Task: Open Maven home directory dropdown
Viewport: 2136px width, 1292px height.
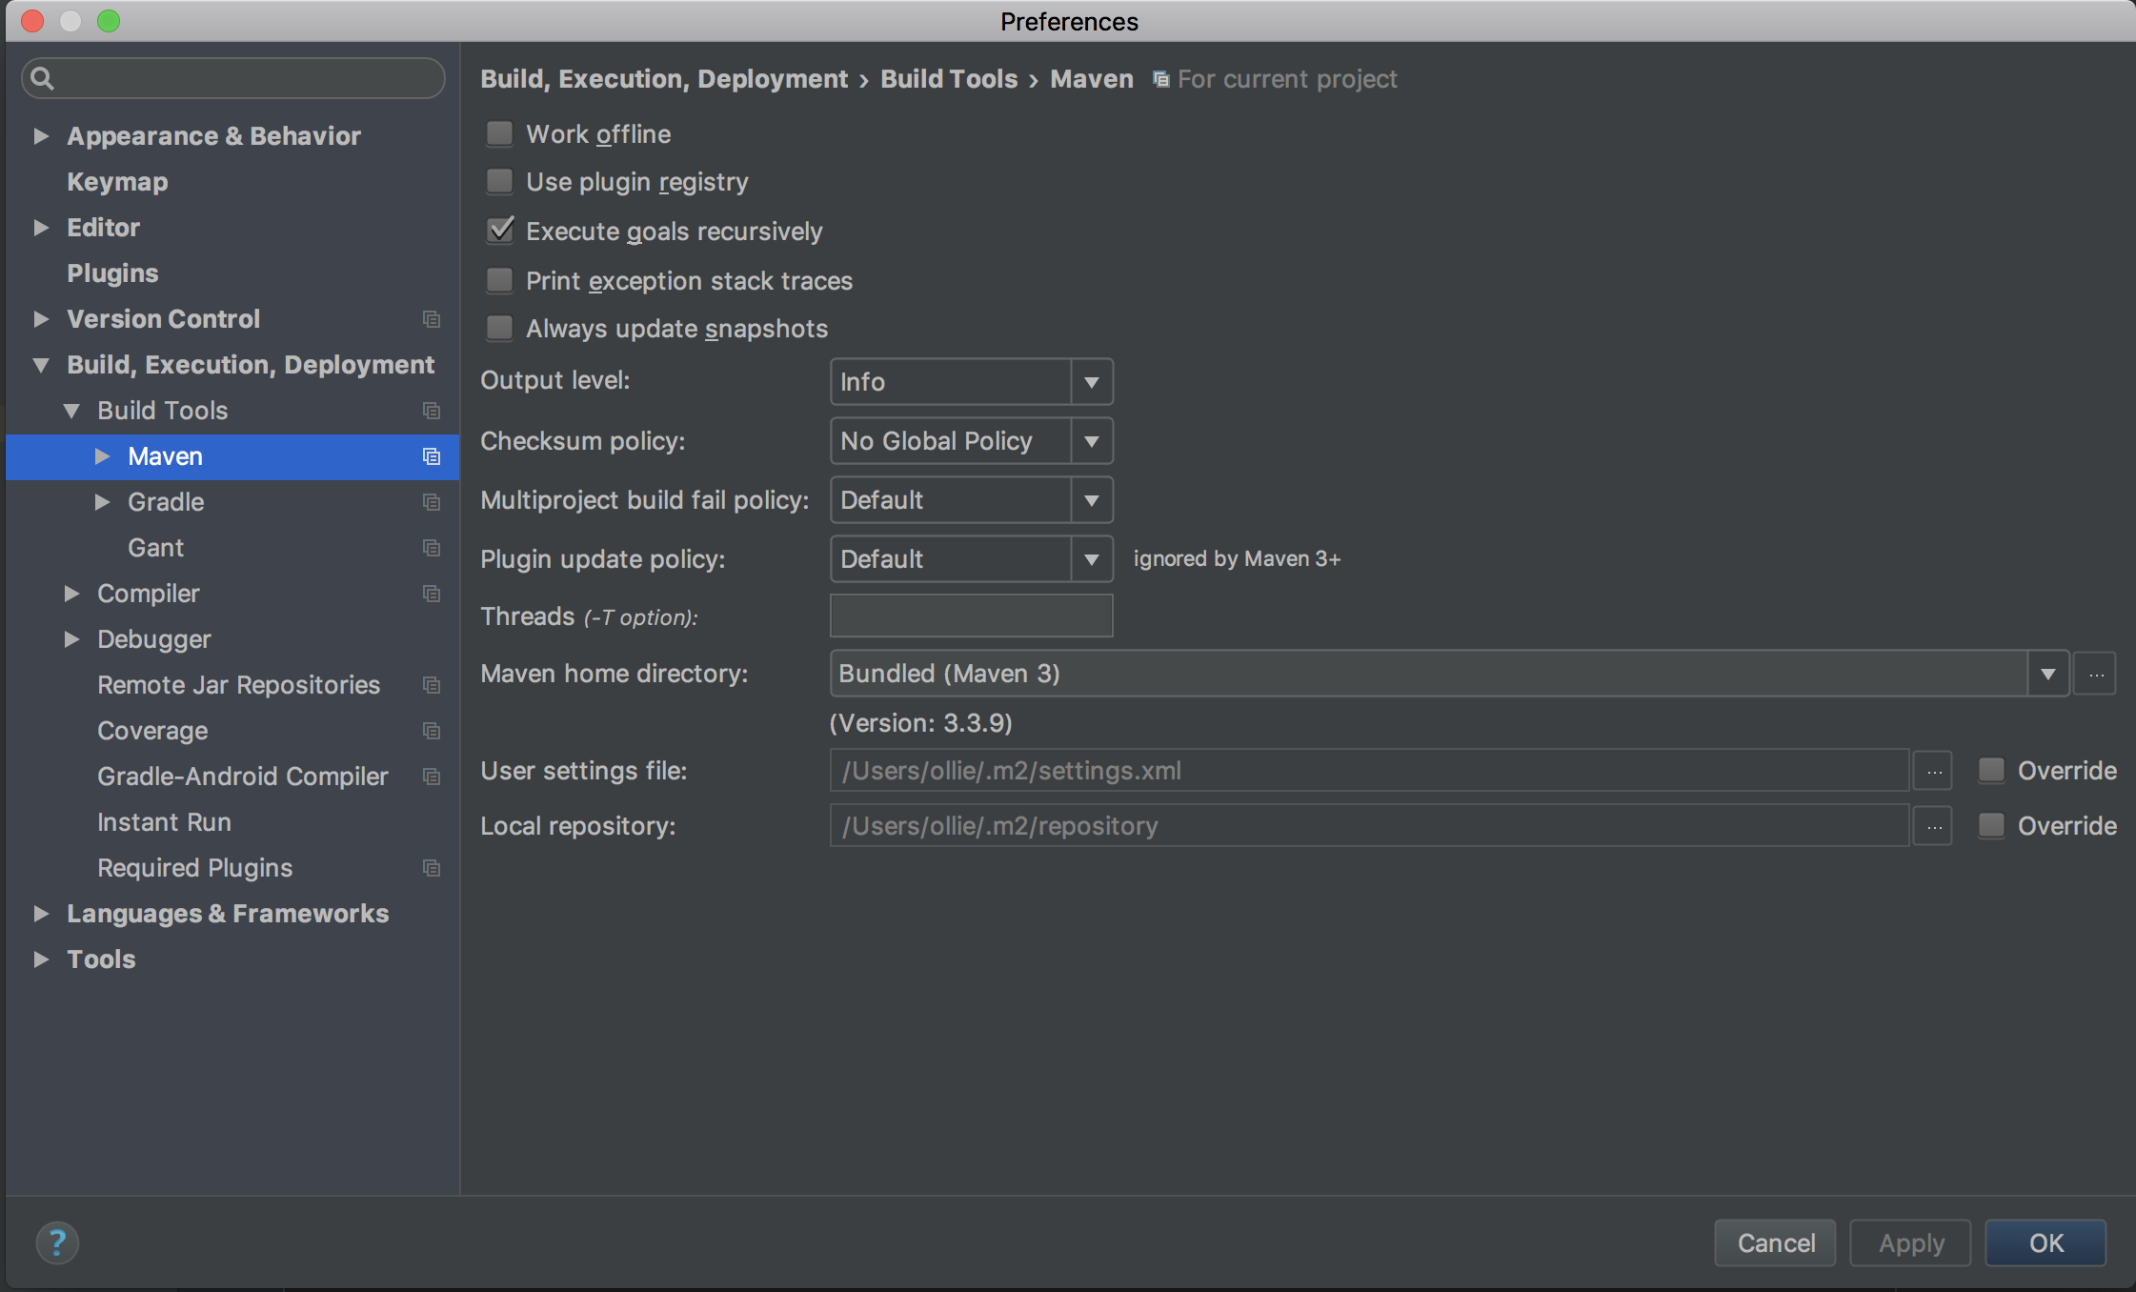Action: point(2047,674)
